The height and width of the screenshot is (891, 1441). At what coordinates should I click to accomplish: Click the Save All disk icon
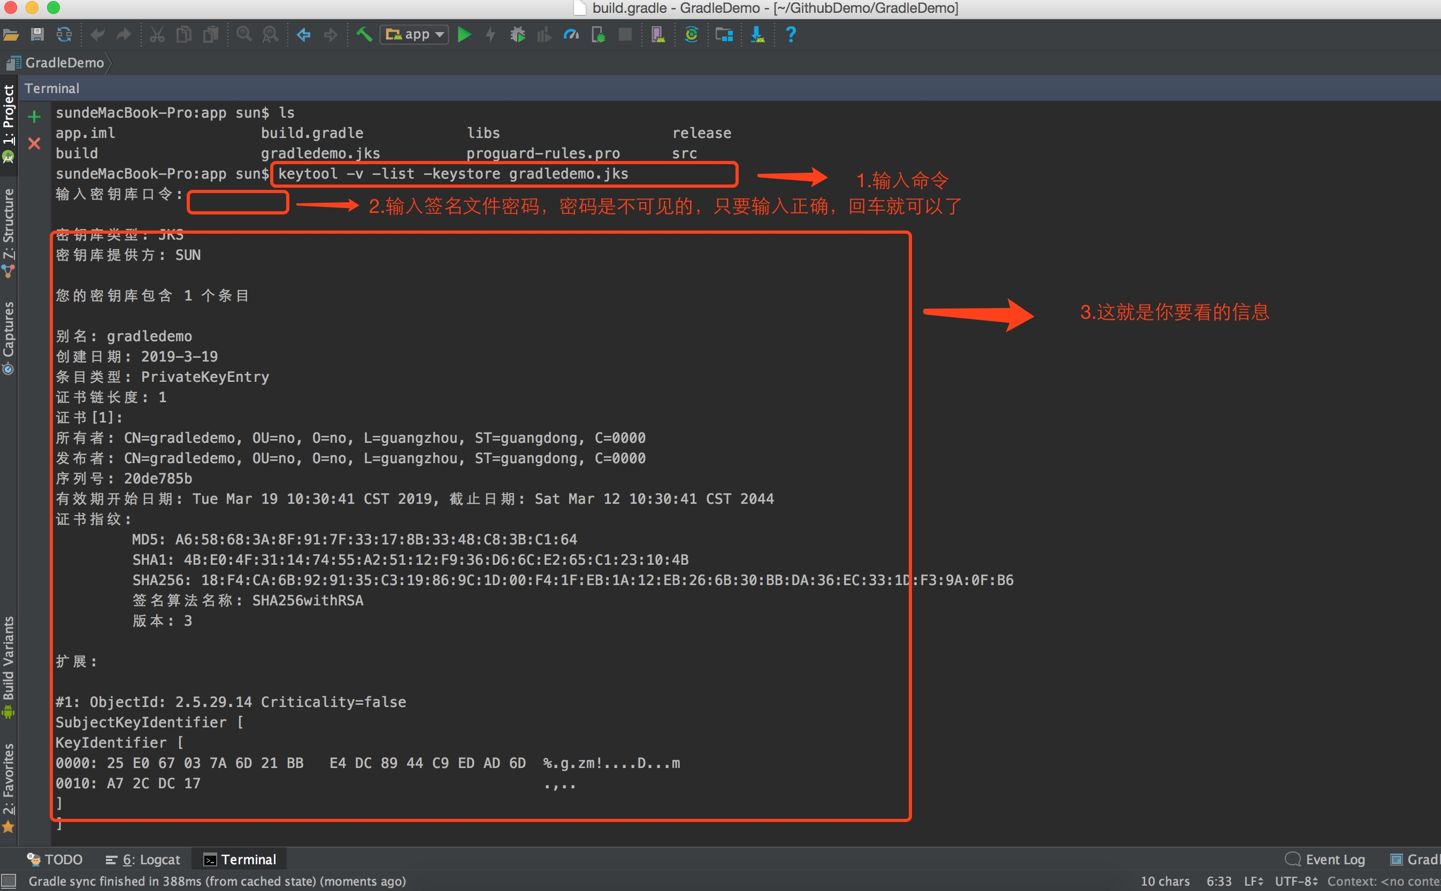pyautogui.click(x=37, y=35)
